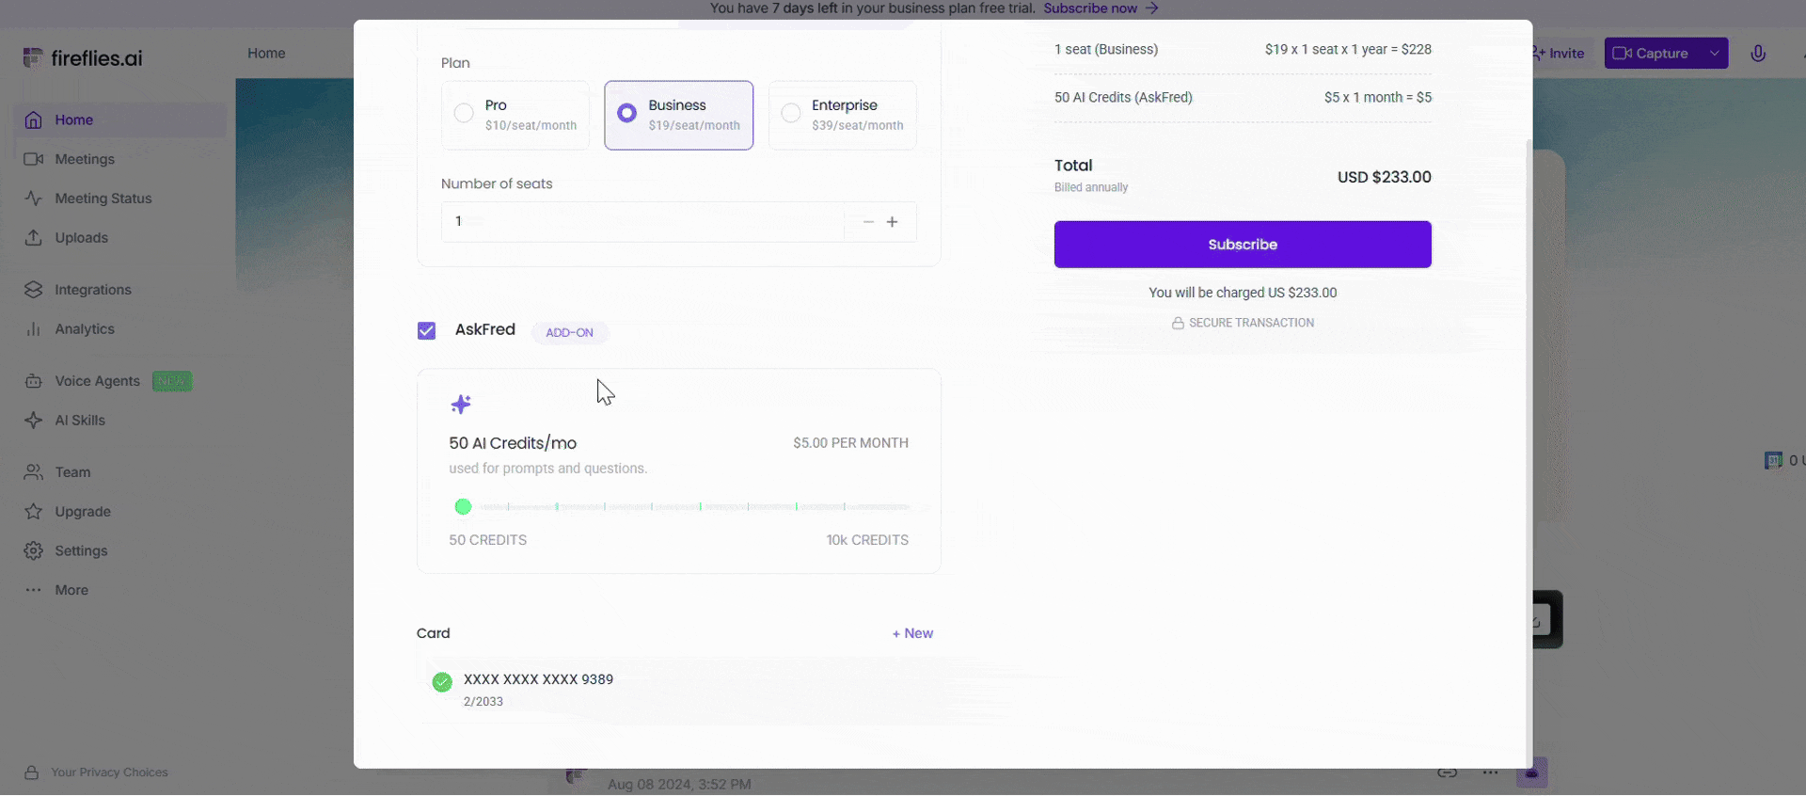
Task: Click the USD $233.00 total amount
Action: [1385, 177]
